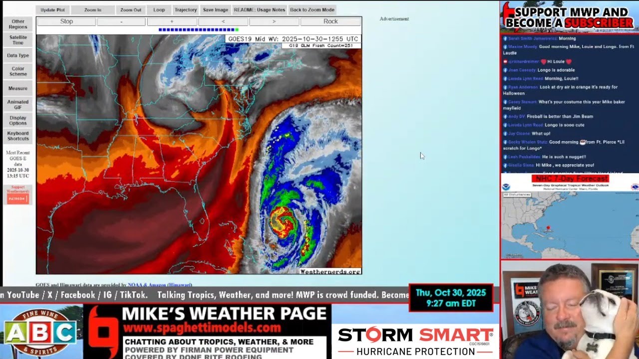639x359 pixels.
Task: Step forward one frame with >
Action: point(274,21)
